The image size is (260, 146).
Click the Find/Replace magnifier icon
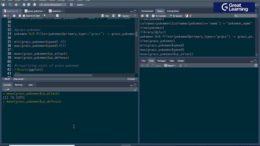45,15
